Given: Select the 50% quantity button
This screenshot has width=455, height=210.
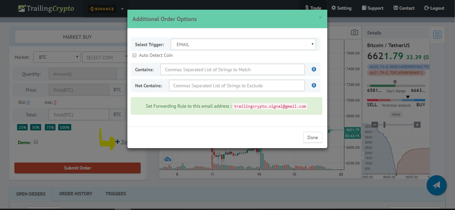Looking at the screenshot, I should pyautogui.click(x=36, y=127).
